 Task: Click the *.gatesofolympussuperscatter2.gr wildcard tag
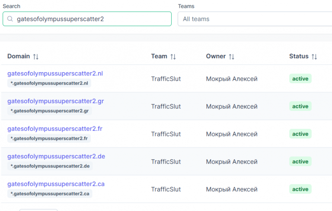[50, 111]
